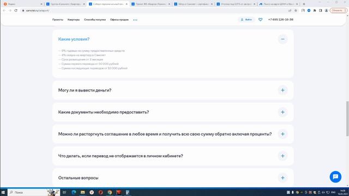Click the «Войти» login button
Image resolution: width=349 pixels, height=196 pixels.
pyautogui.click(x=246, y=20)
